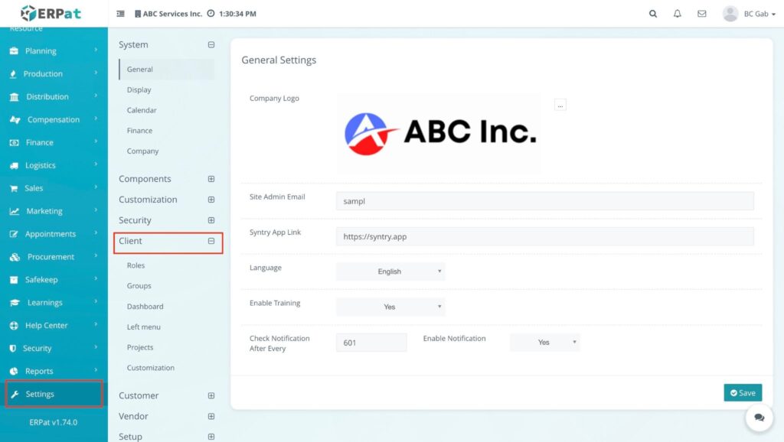Expand the Security settings section
784x442 pixels.
(211, 220)
